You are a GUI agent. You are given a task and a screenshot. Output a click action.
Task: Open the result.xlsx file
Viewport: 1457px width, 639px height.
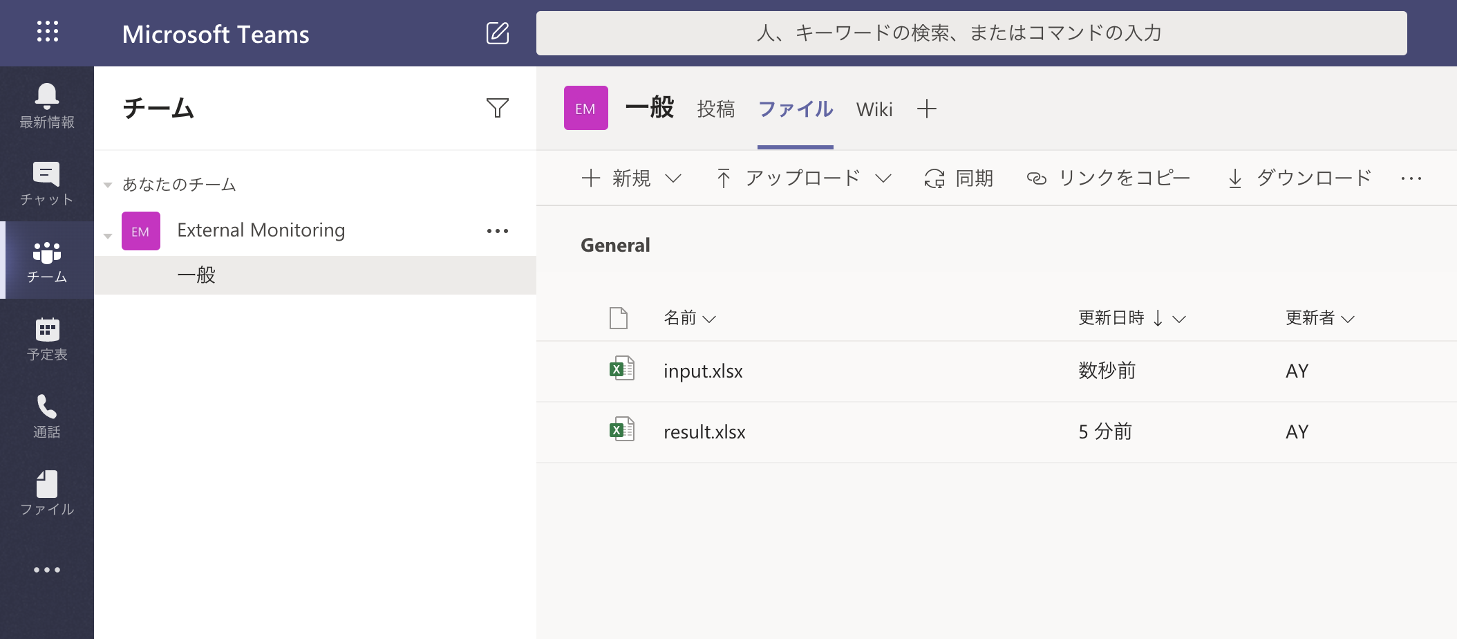(x=704, y=432)
